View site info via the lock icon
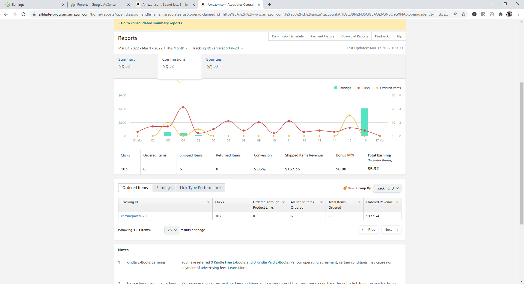The image size is (524, 284). point(34,14)
